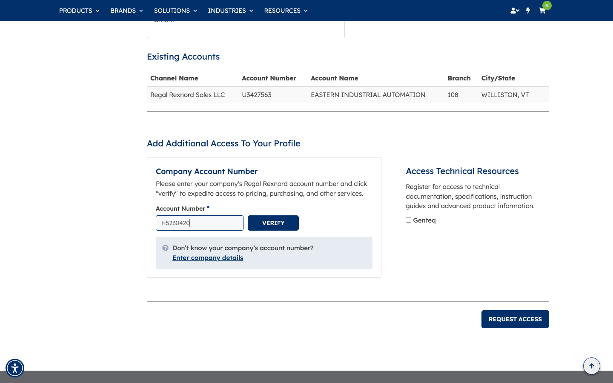Click the Account Number column header

[x=269, y=78]
